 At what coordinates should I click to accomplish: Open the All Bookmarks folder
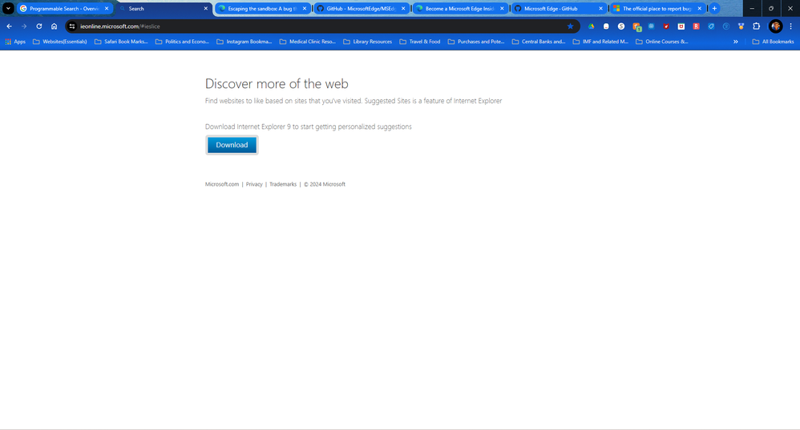(773, 42)
